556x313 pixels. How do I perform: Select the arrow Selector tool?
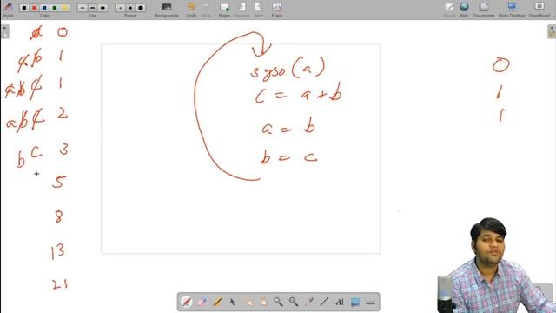coord(232,302)
